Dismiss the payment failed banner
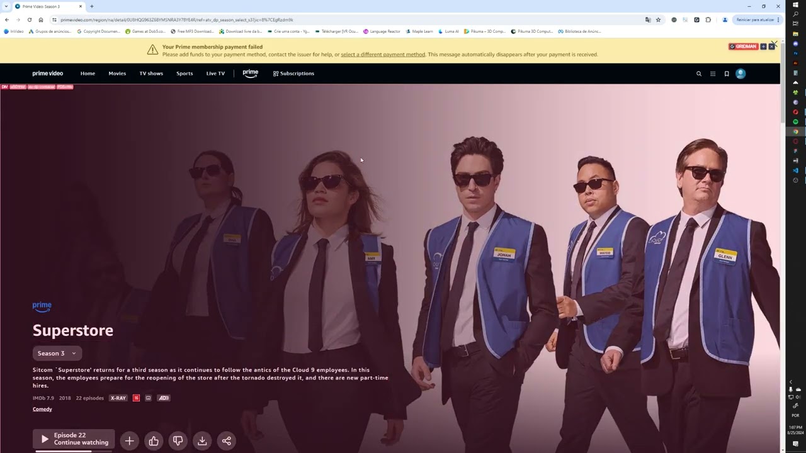This screenshot has width=806, height=453. pyautogui.click(x=774, y=44)
